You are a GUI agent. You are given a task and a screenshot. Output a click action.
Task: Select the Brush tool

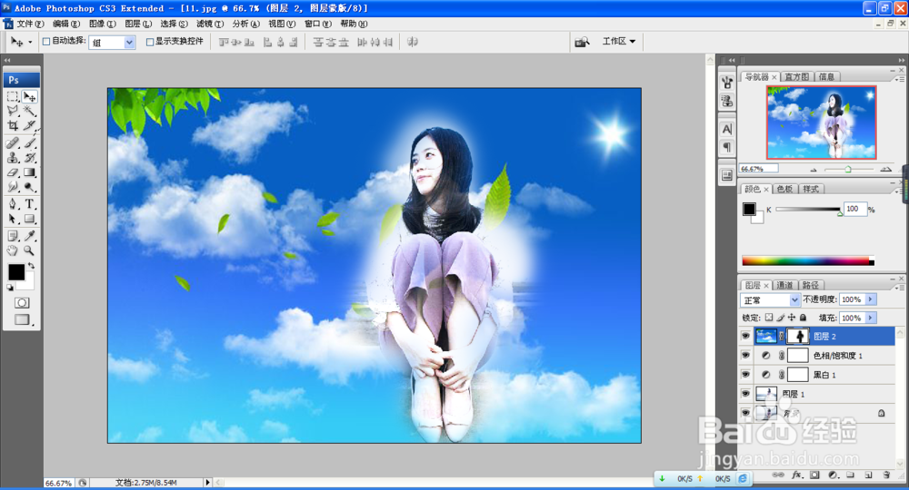(30, 142)
